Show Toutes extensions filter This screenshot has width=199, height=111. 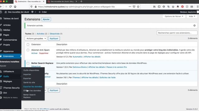28,34
